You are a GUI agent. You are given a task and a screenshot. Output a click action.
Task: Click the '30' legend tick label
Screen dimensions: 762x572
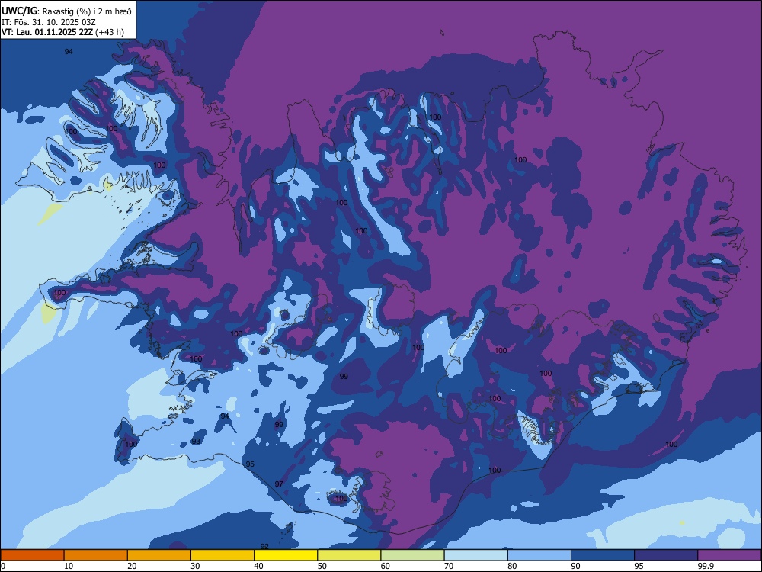coord(195,566)
